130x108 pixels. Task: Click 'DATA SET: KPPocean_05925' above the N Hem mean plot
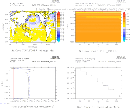click(x=109, y=5)
